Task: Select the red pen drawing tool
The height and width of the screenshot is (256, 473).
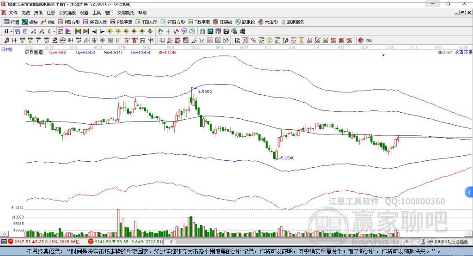Action: click(6, 40)
